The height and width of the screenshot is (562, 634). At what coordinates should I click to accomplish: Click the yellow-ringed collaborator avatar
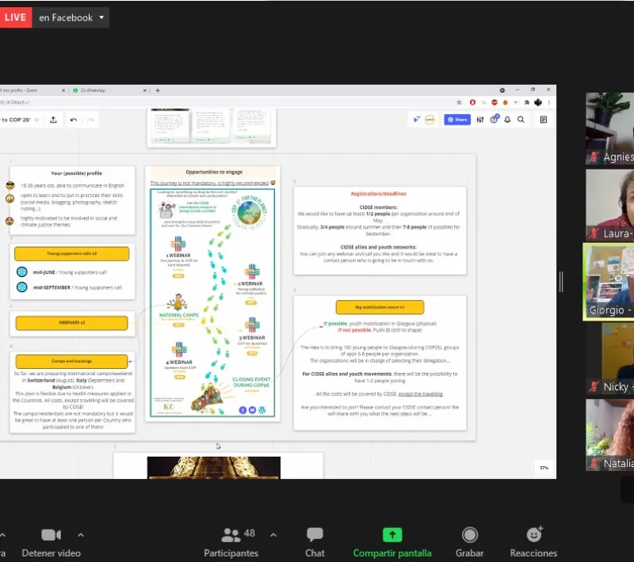(x=430, y=120)
